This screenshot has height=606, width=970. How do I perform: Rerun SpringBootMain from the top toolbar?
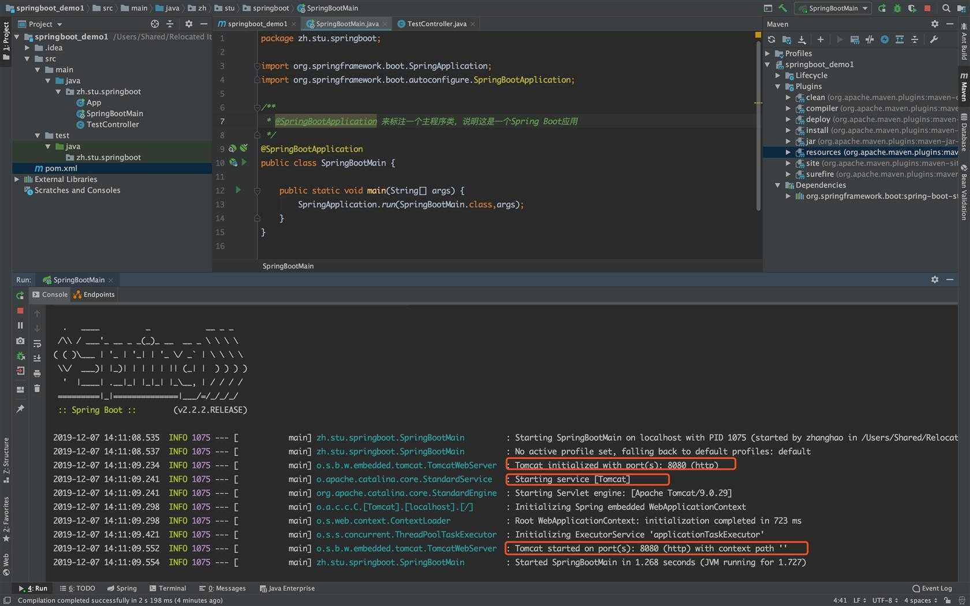[882, 8]
